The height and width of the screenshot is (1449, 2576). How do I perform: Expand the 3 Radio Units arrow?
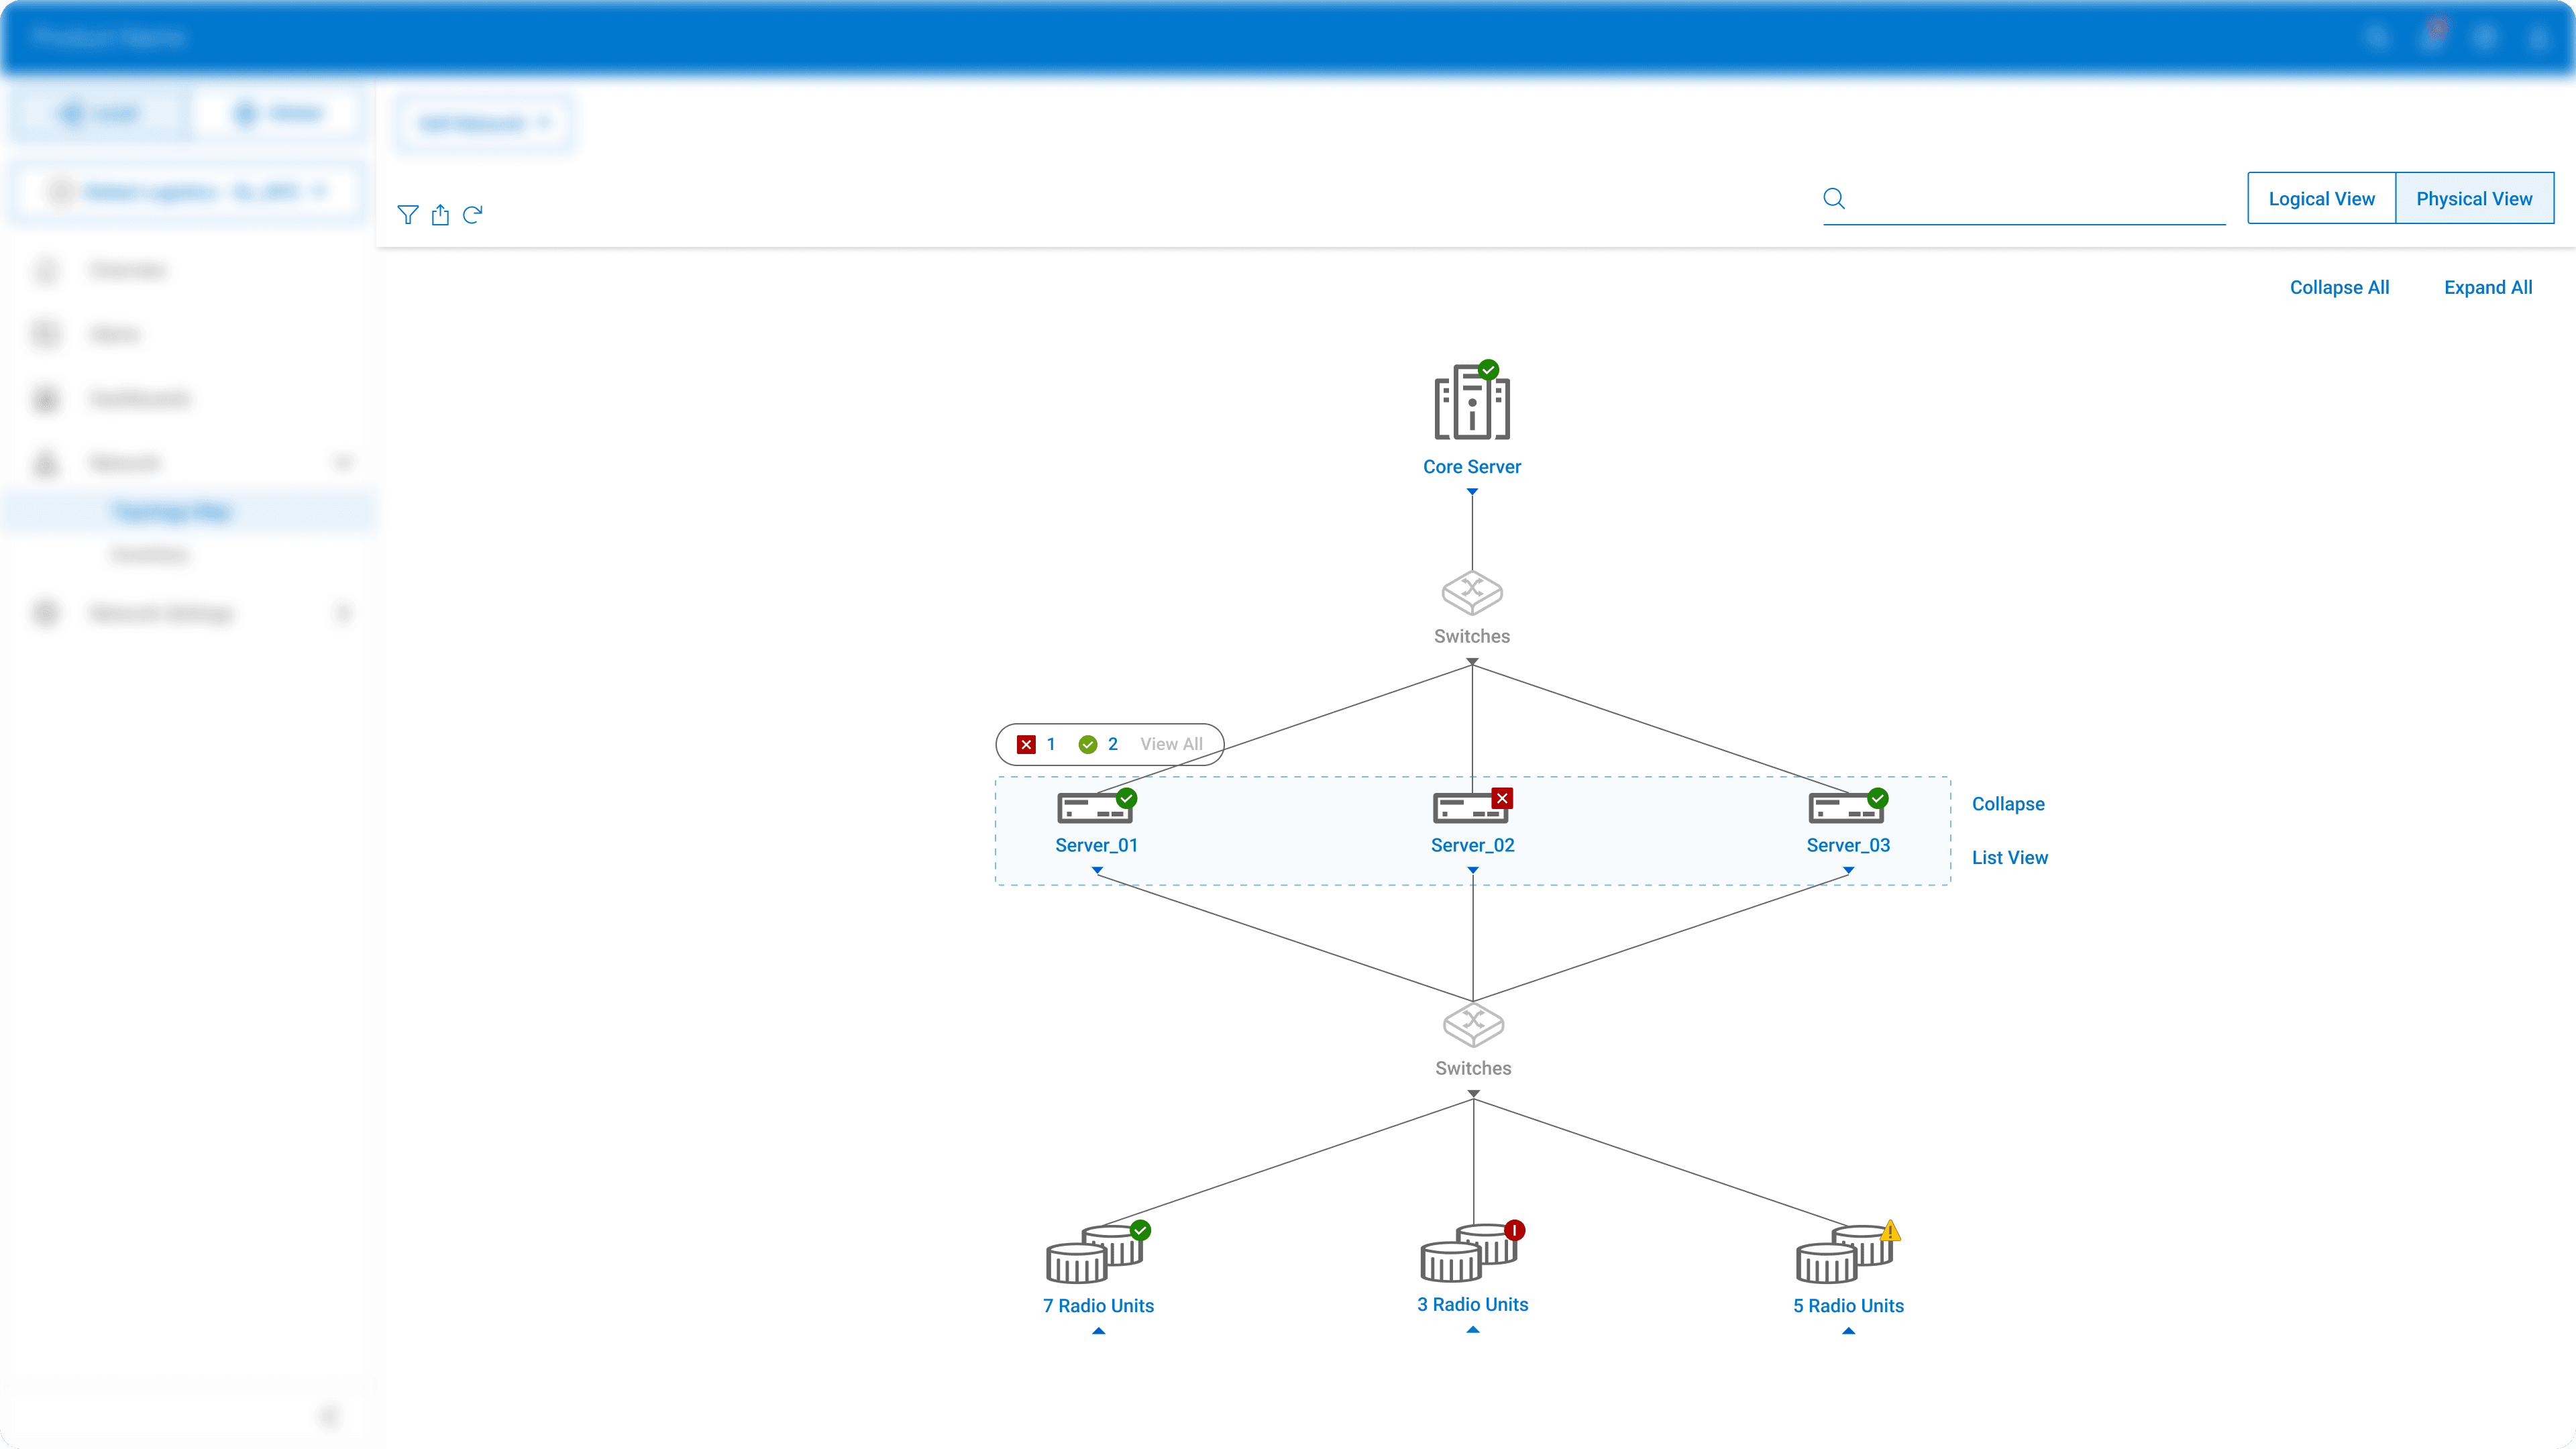pyautogui.click(x=1472, y=1330)
